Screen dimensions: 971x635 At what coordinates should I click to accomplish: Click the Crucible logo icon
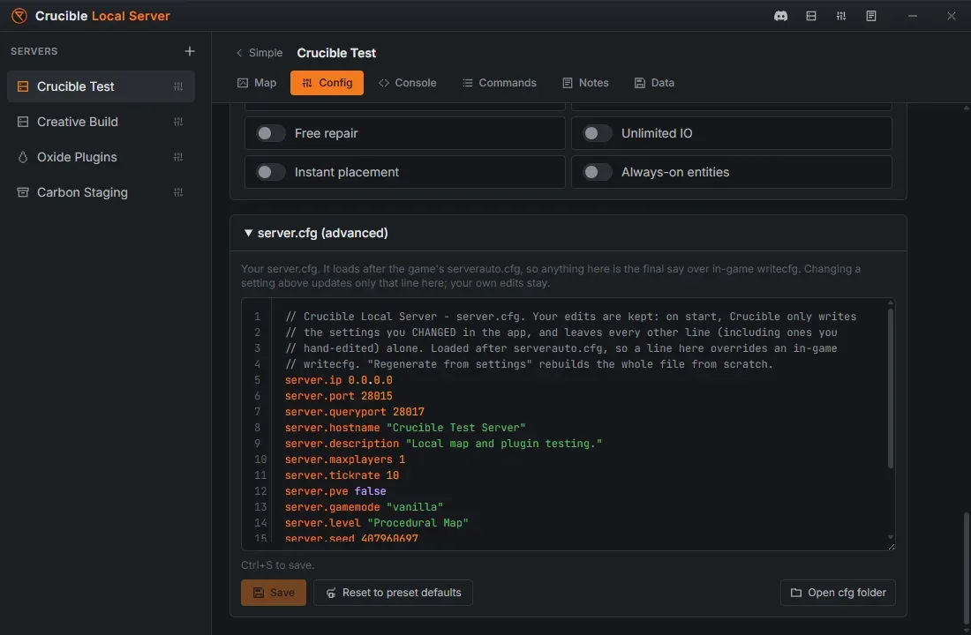(19, 16)
